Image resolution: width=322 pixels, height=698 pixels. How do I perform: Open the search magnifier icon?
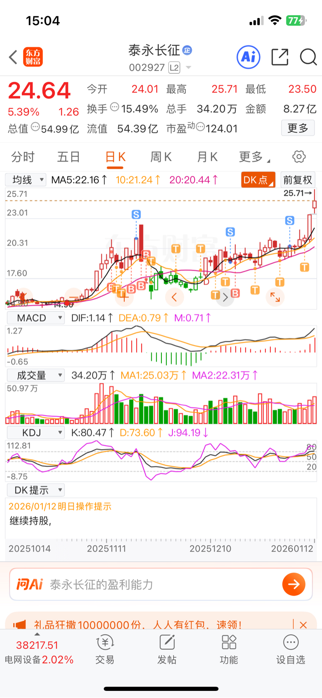308,57
